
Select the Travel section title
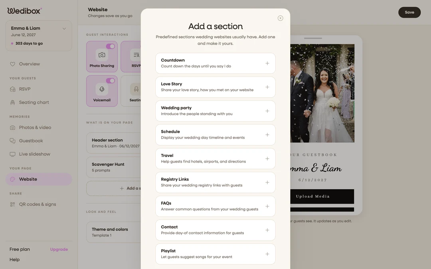pyautogui.click(x=167, y=156)
